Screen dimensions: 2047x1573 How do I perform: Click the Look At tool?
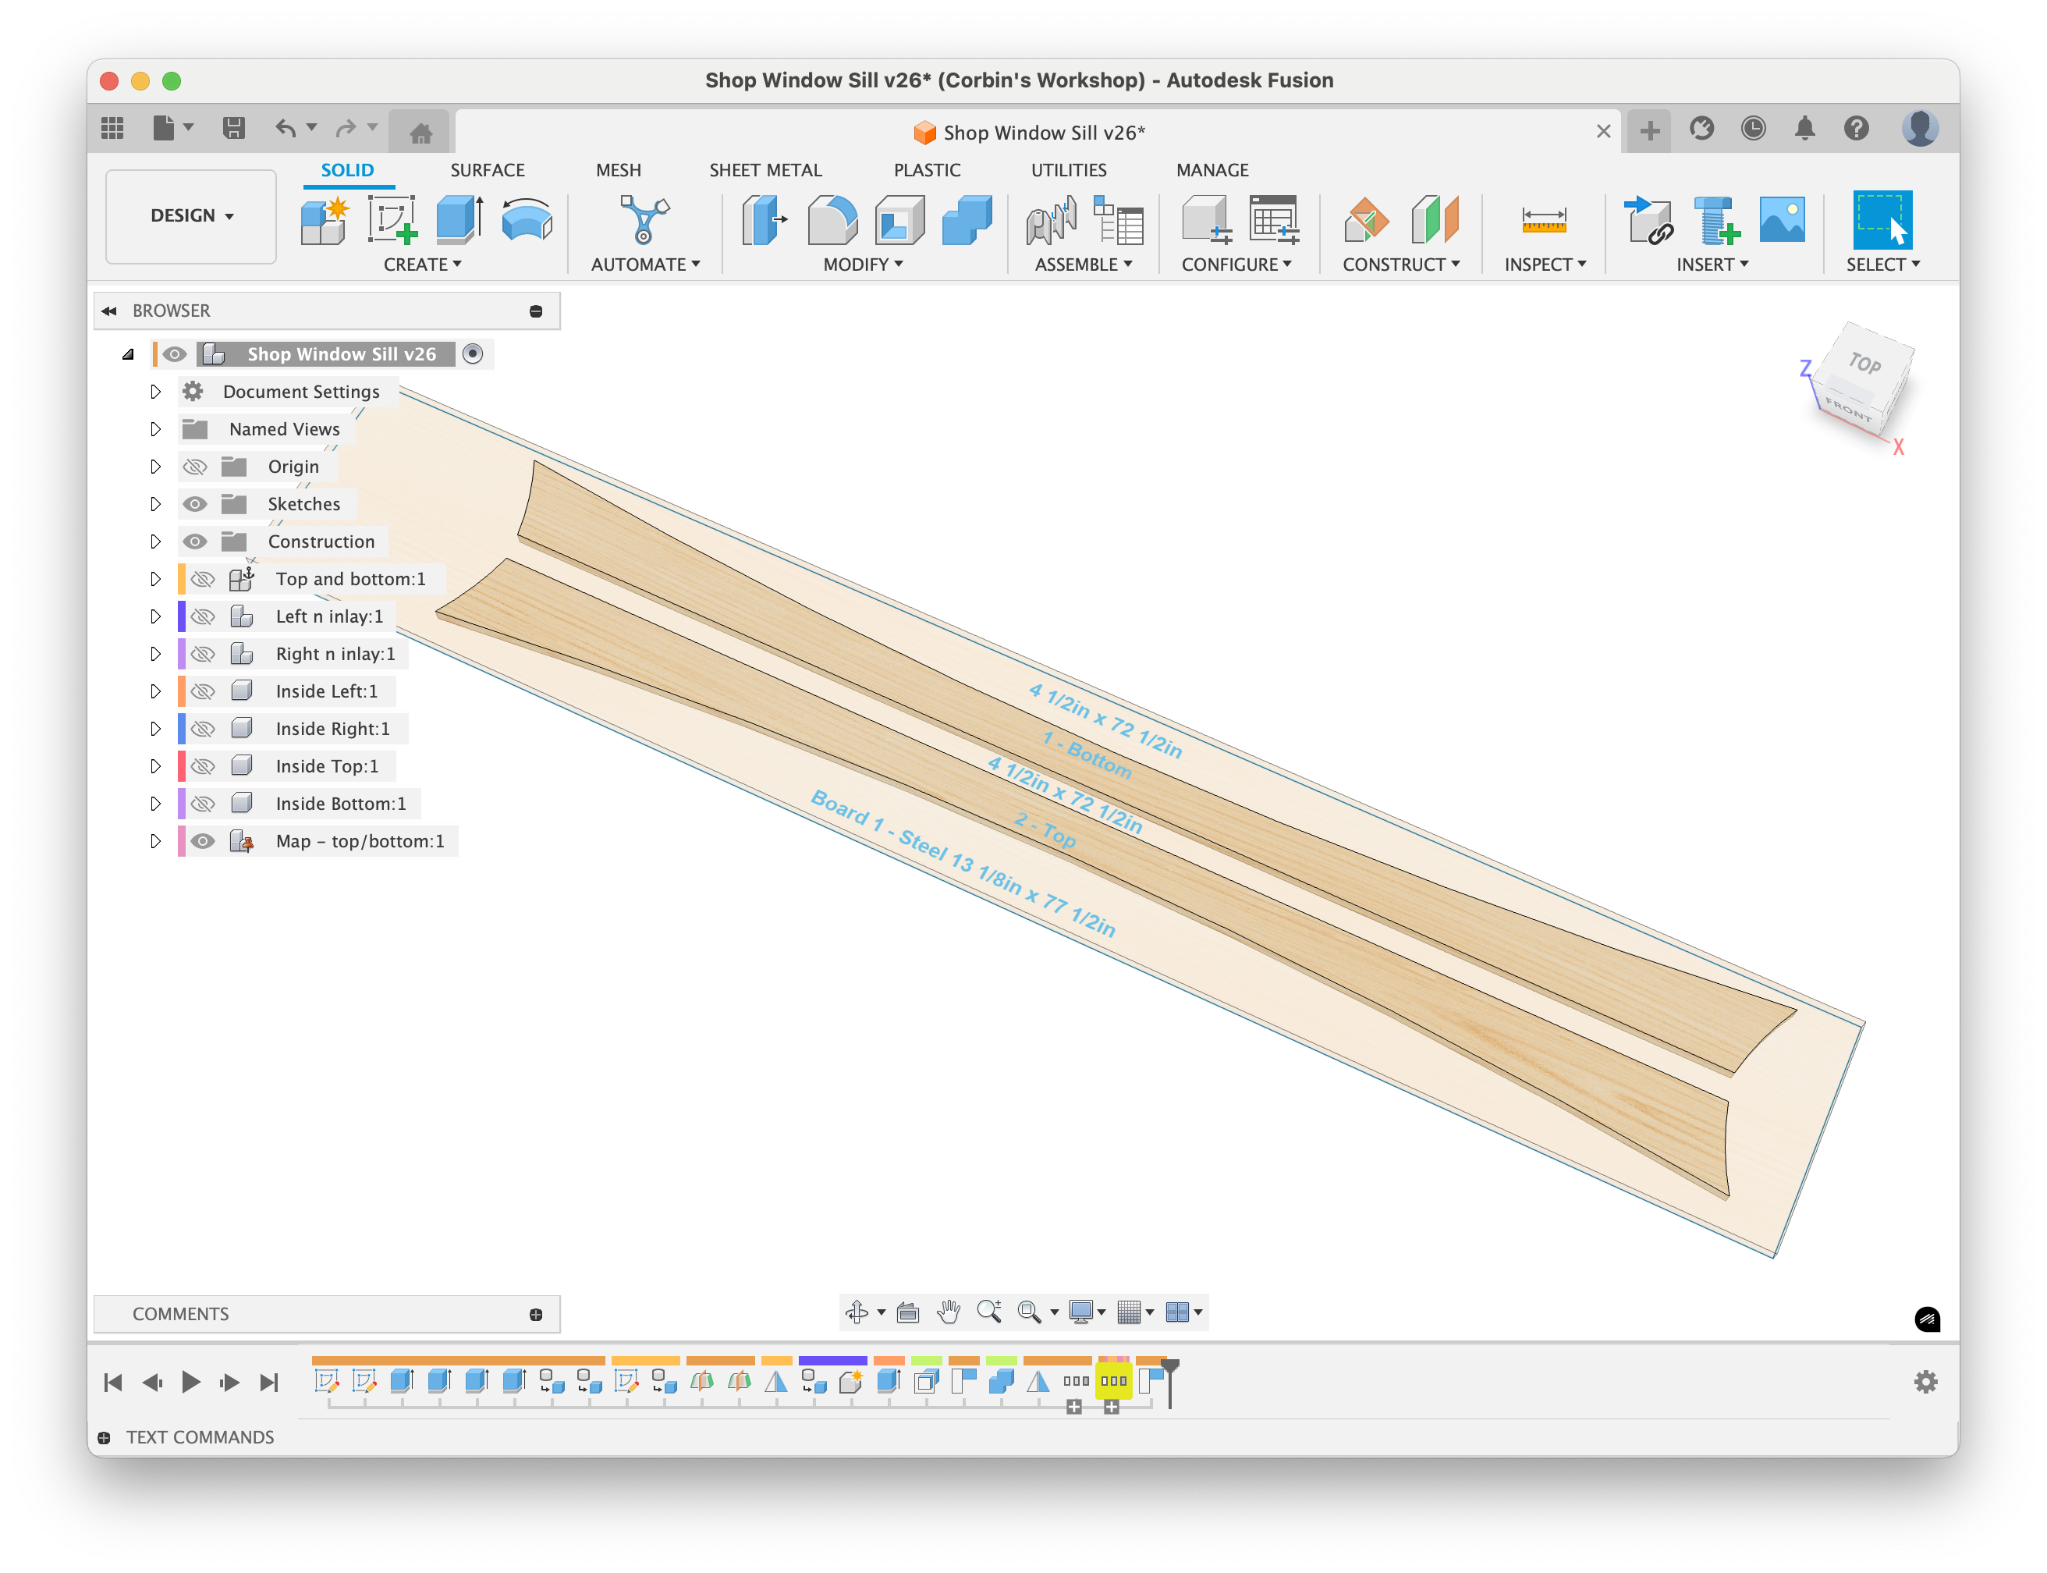908,1312
